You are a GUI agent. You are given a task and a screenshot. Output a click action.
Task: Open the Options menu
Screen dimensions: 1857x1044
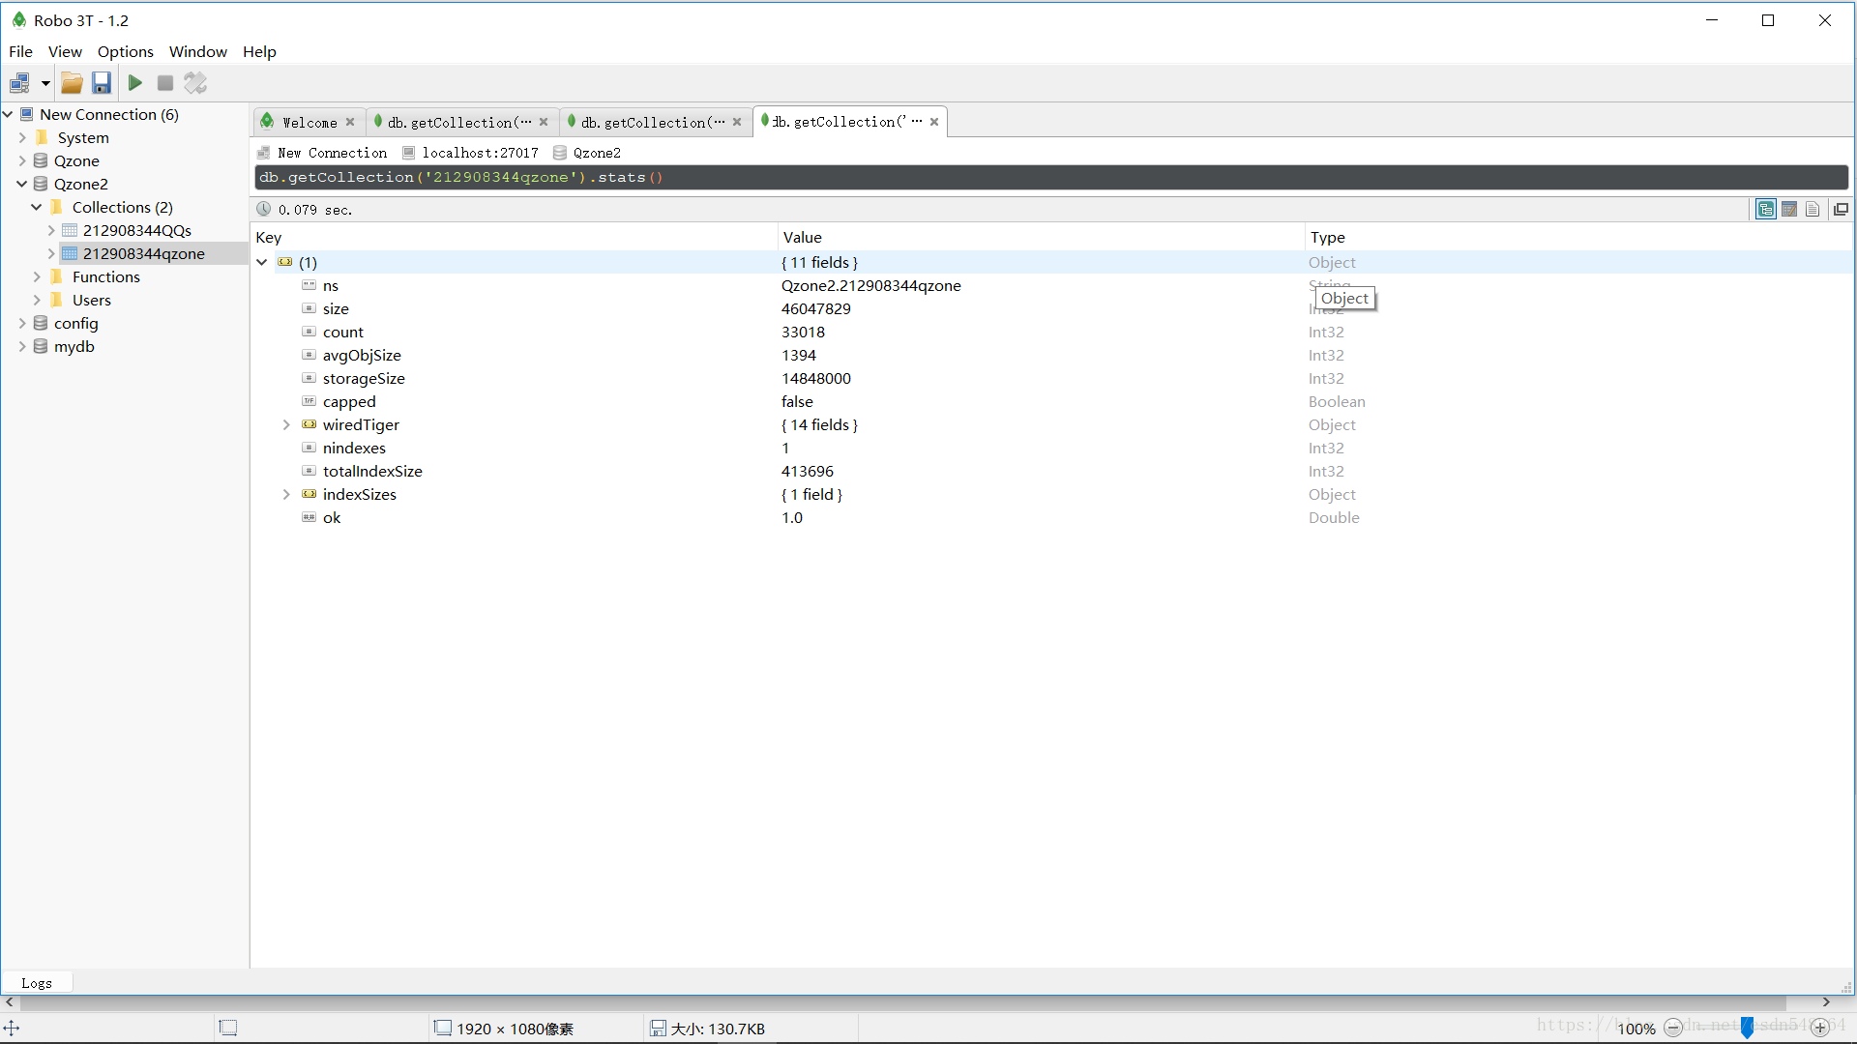125,51
